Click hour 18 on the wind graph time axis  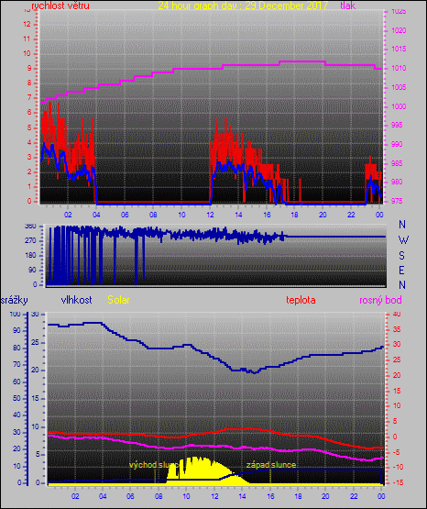point(294,215)
